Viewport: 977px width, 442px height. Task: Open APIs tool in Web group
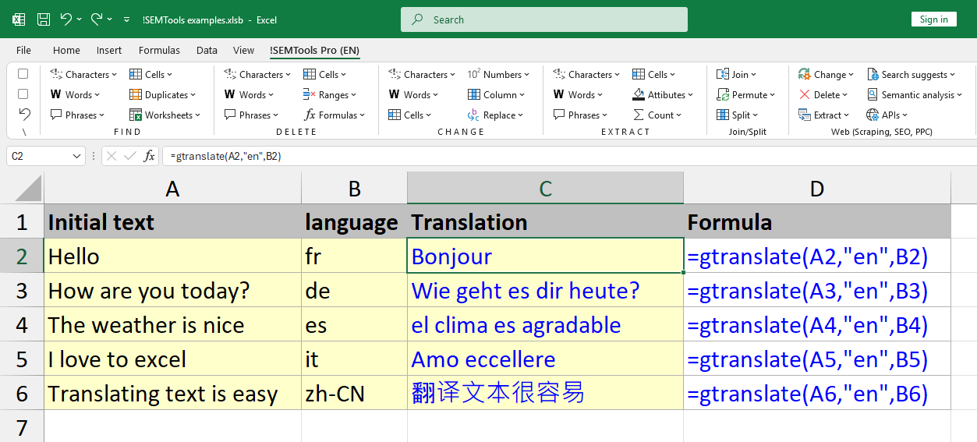pyautogui.click(x=887, y=115)
